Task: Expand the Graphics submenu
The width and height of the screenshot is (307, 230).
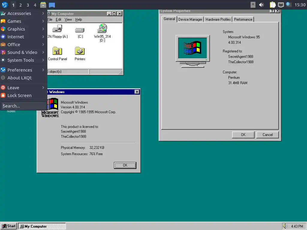Action: pos(23,29)
